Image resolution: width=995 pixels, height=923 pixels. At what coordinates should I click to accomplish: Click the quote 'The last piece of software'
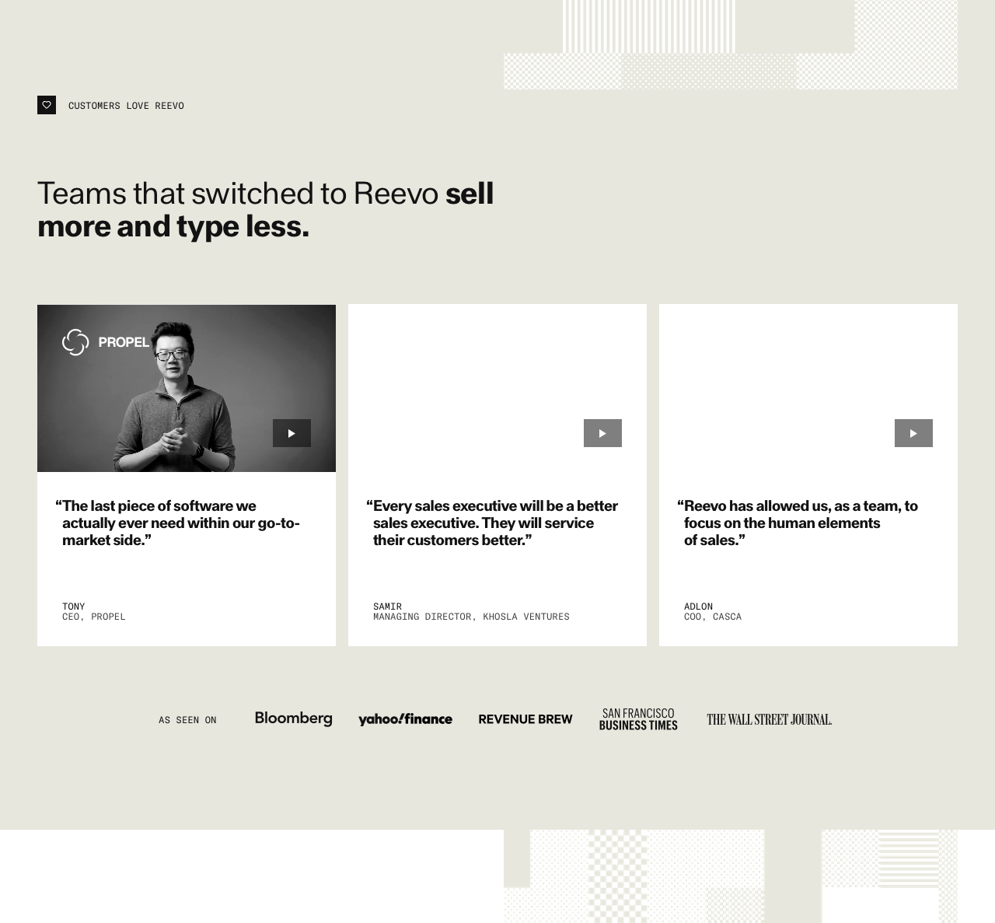pos(178,523)
